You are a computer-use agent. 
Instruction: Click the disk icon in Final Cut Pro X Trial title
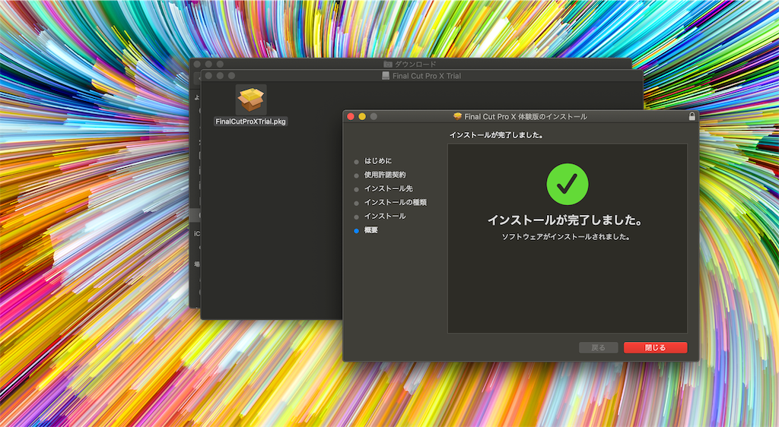point(386,75)
